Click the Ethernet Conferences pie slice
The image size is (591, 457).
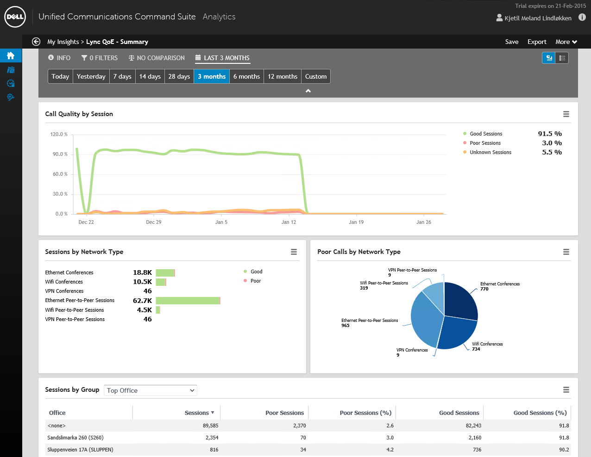(x=460, y=302)
